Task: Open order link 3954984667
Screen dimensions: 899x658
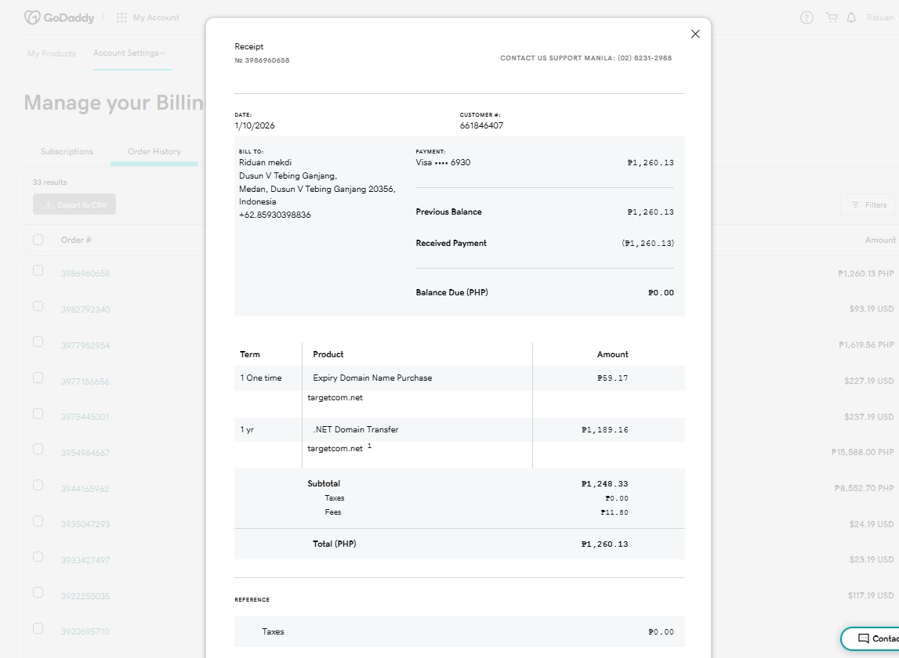Action: pyautogui.click(x=85, y=453)
